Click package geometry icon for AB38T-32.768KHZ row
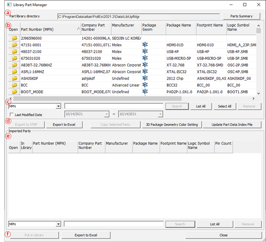Screen dimensions: 266x242 pos(145,65)
